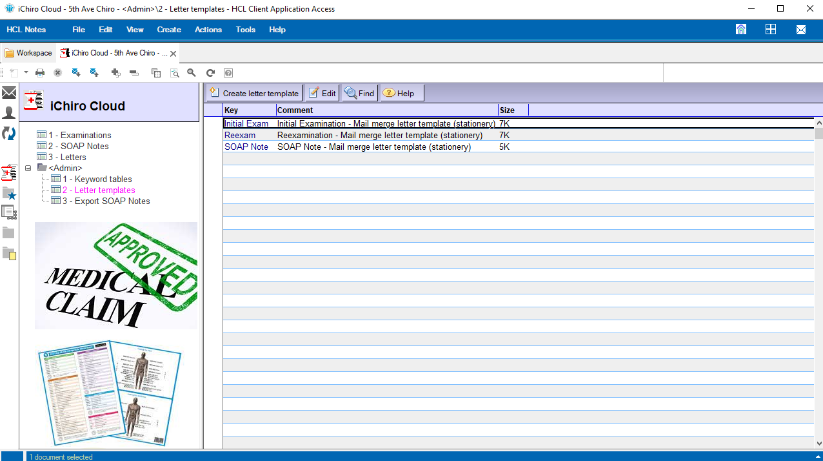Open the Actions menu
Viewport: 823px width, 461px height.
(208, 30)
